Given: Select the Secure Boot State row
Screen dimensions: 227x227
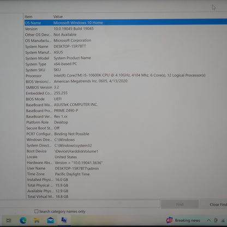Looking at the screenshot, I should [126, 128].
